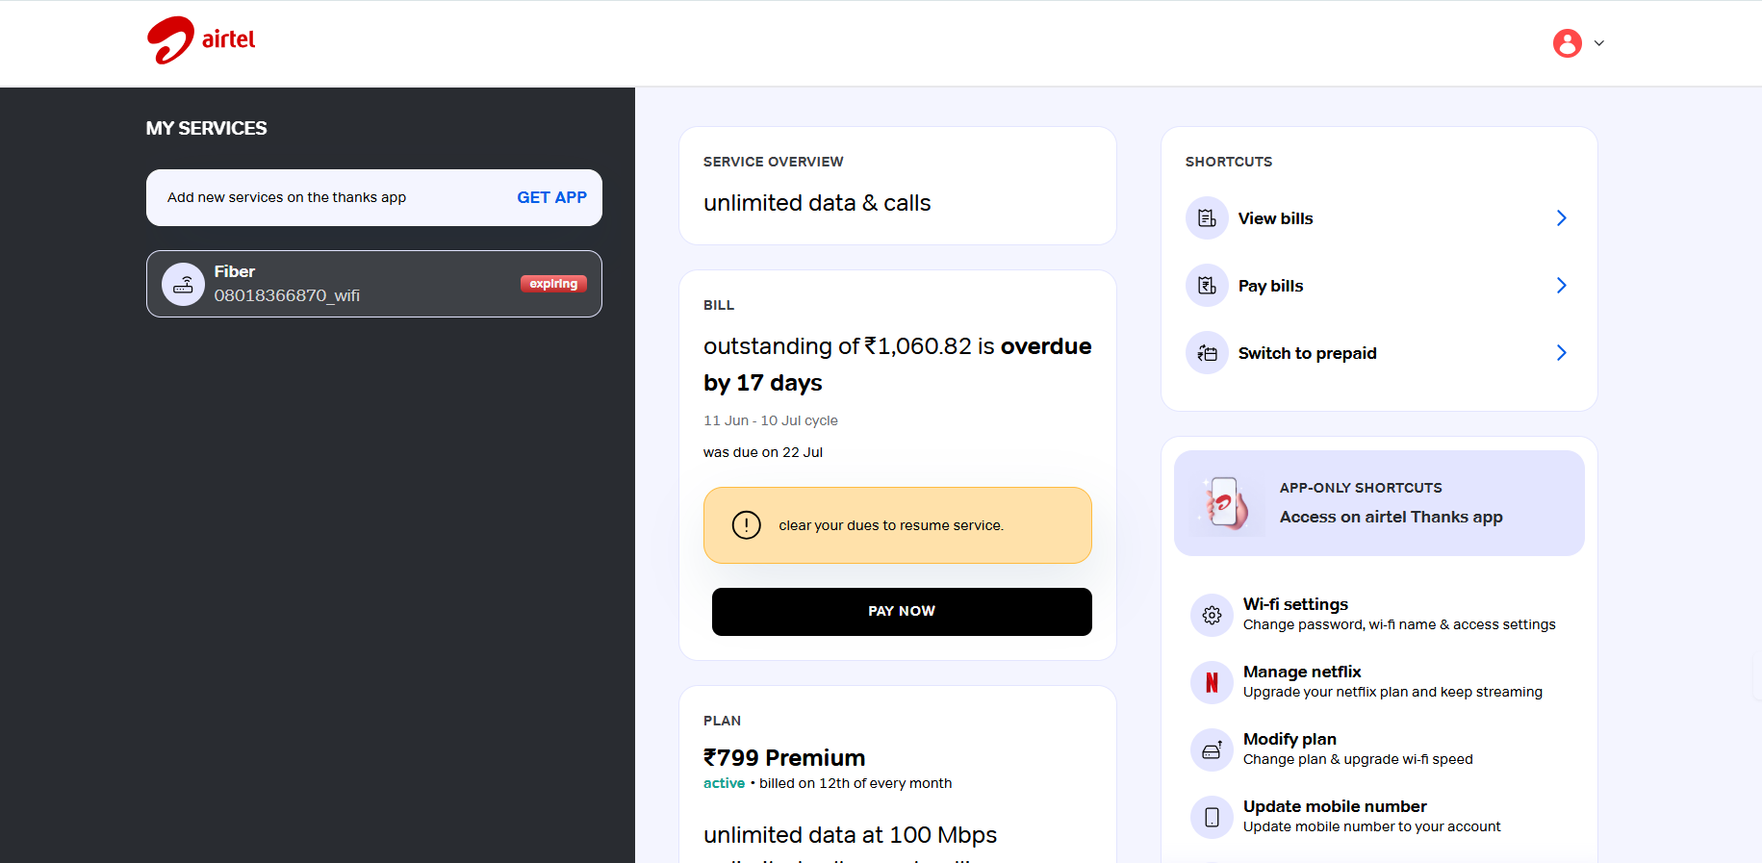Click the MY SERVICES heading
The image size is (1762, 863).
click(x=207, y=128)
